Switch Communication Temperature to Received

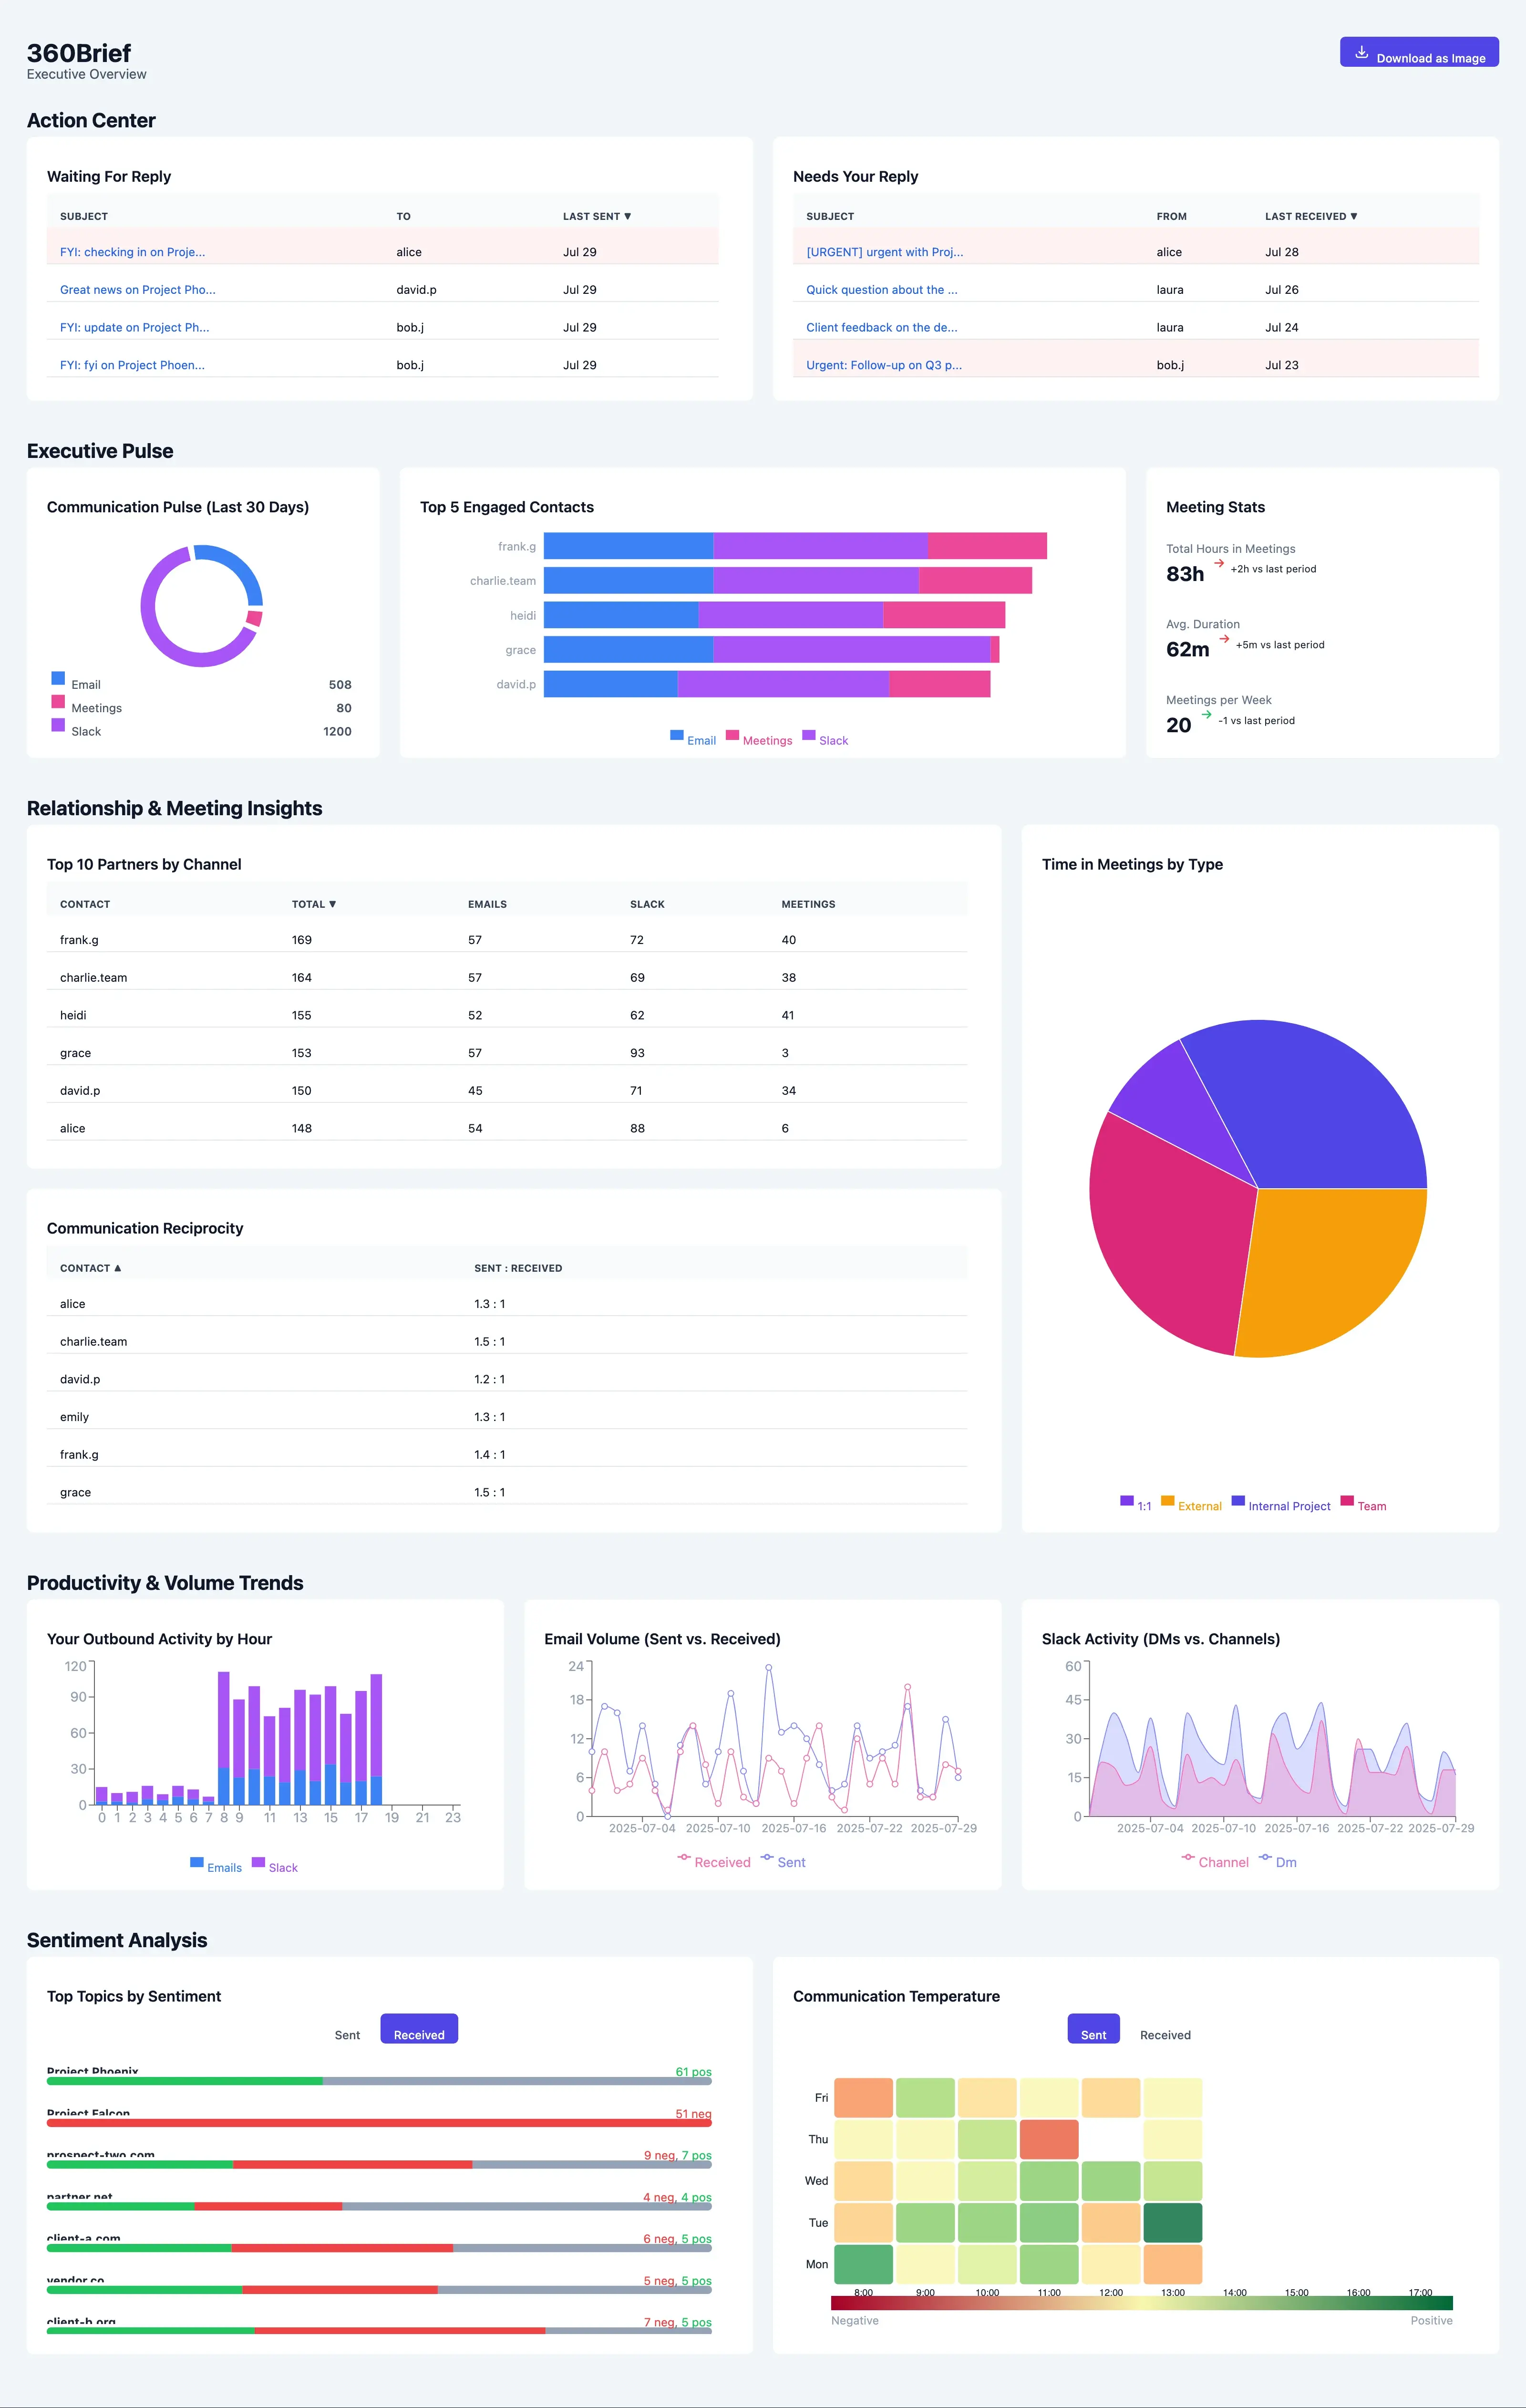coord(1165,2035)
